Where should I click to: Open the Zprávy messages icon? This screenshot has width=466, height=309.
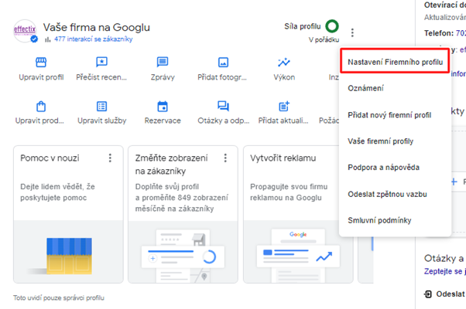point(163,63)
